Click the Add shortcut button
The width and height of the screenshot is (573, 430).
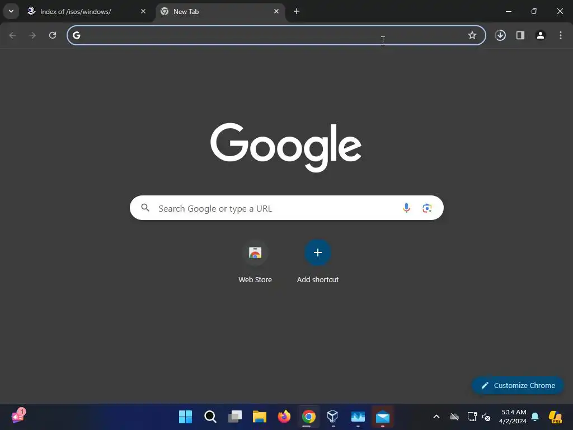click(318, 262)
